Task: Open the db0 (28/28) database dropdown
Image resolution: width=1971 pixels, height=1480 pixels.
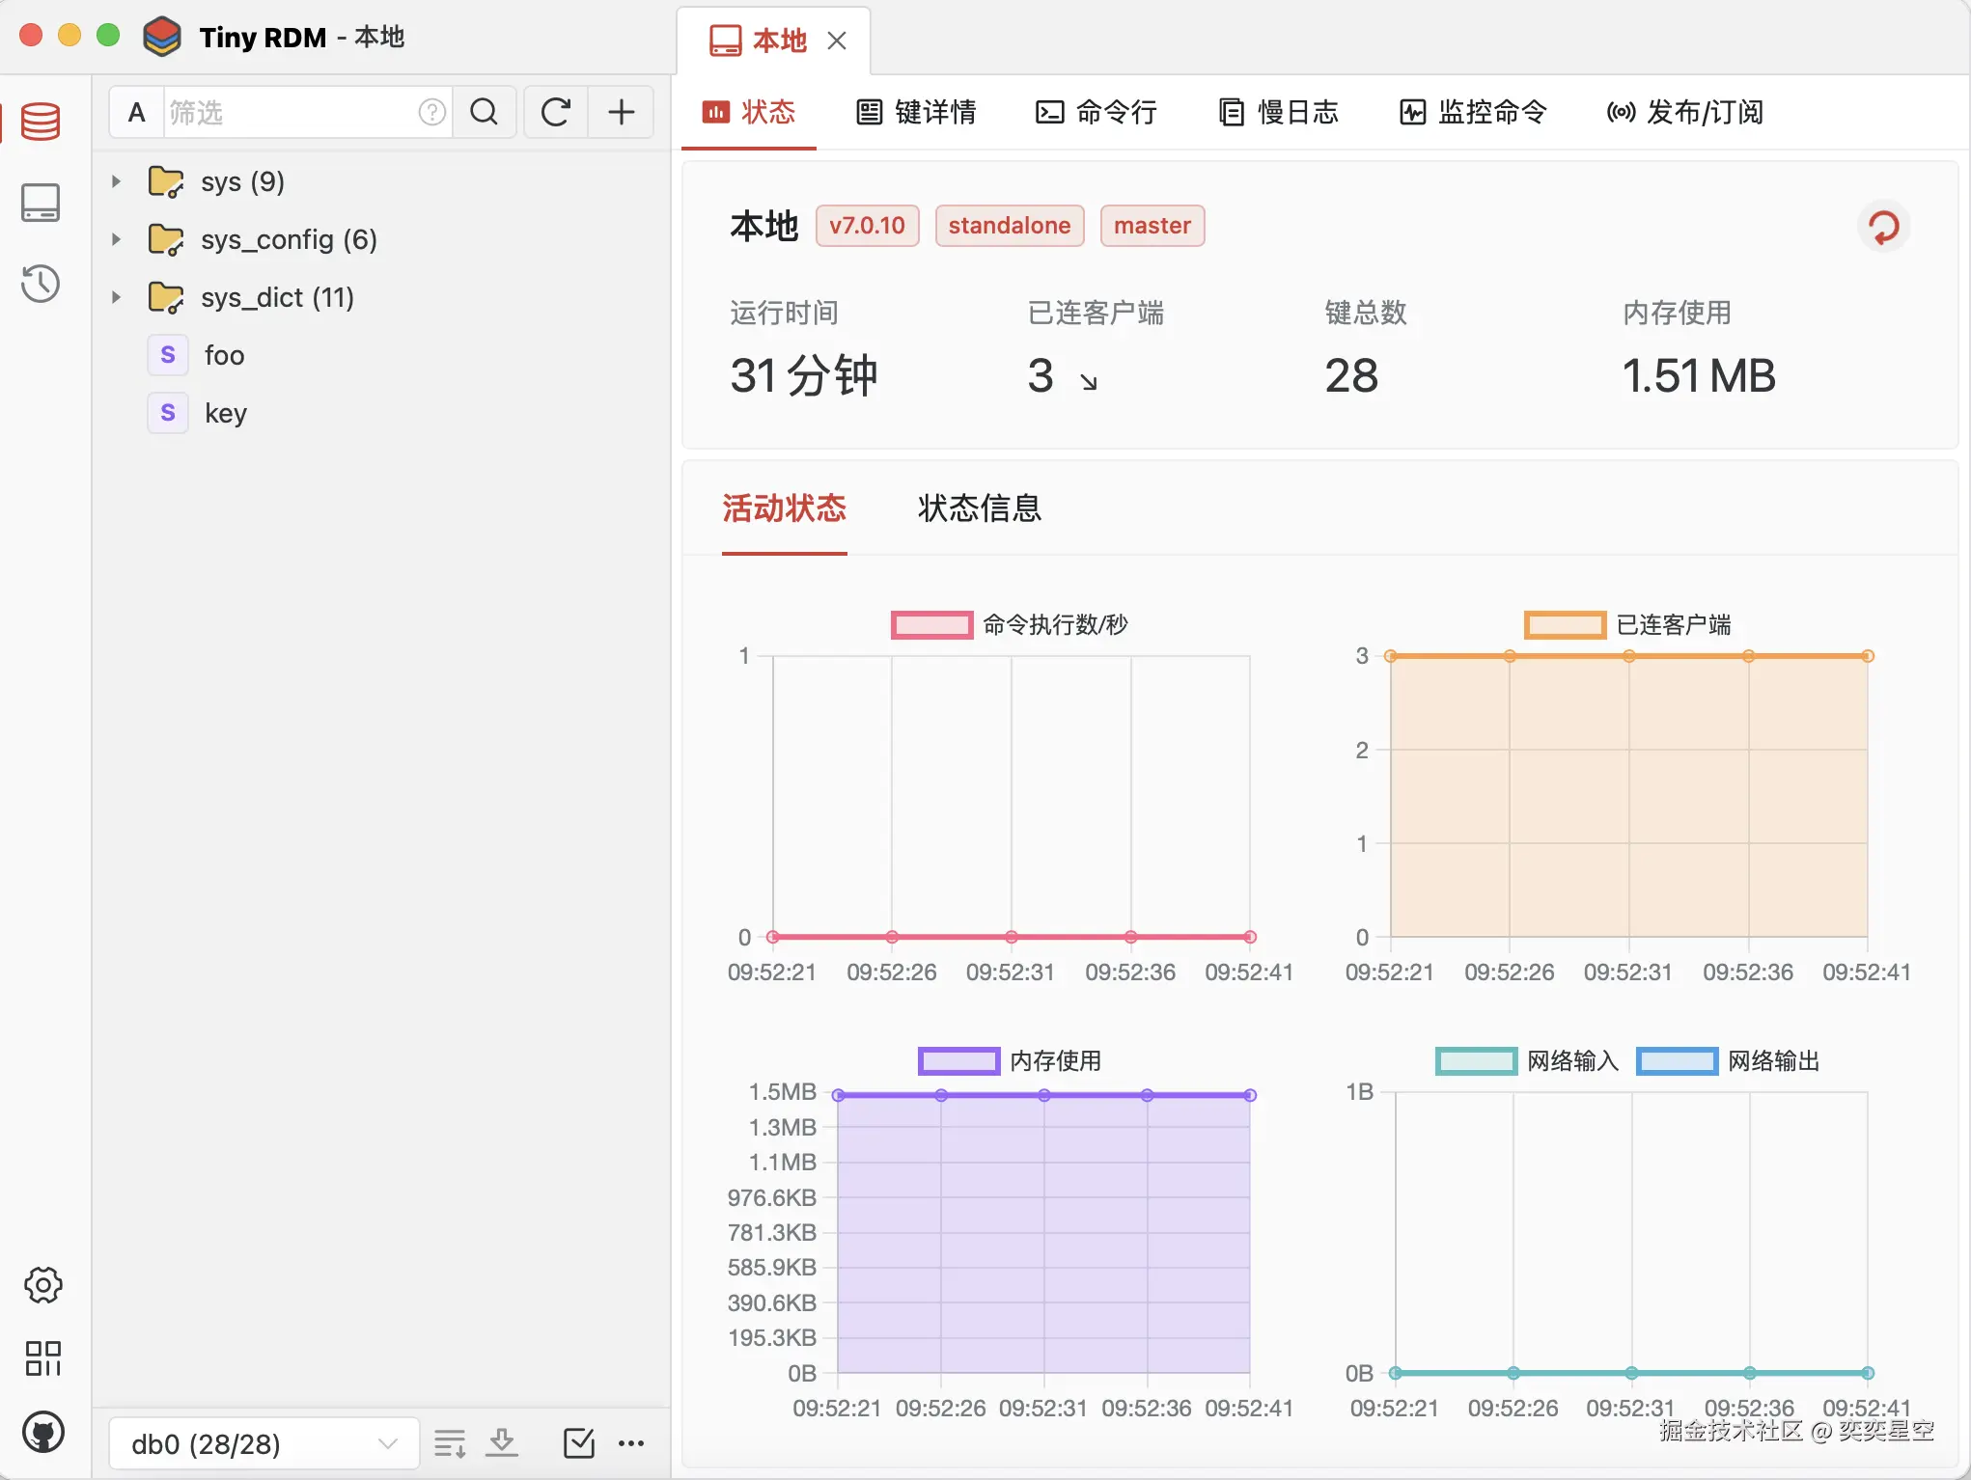Action: coord(264,1444)
